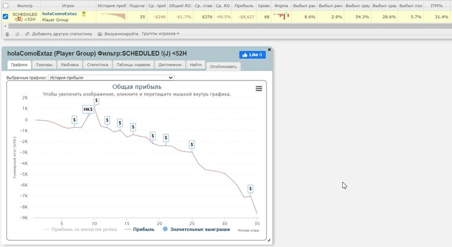The image size is (452, 247).
Task: Click the trash delete icon in table toolbar
Action: click(x=7, y=34)
